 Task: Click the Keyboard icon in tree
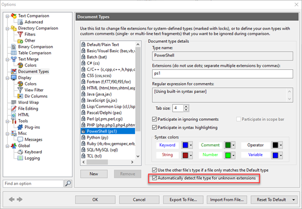(20, 152)
